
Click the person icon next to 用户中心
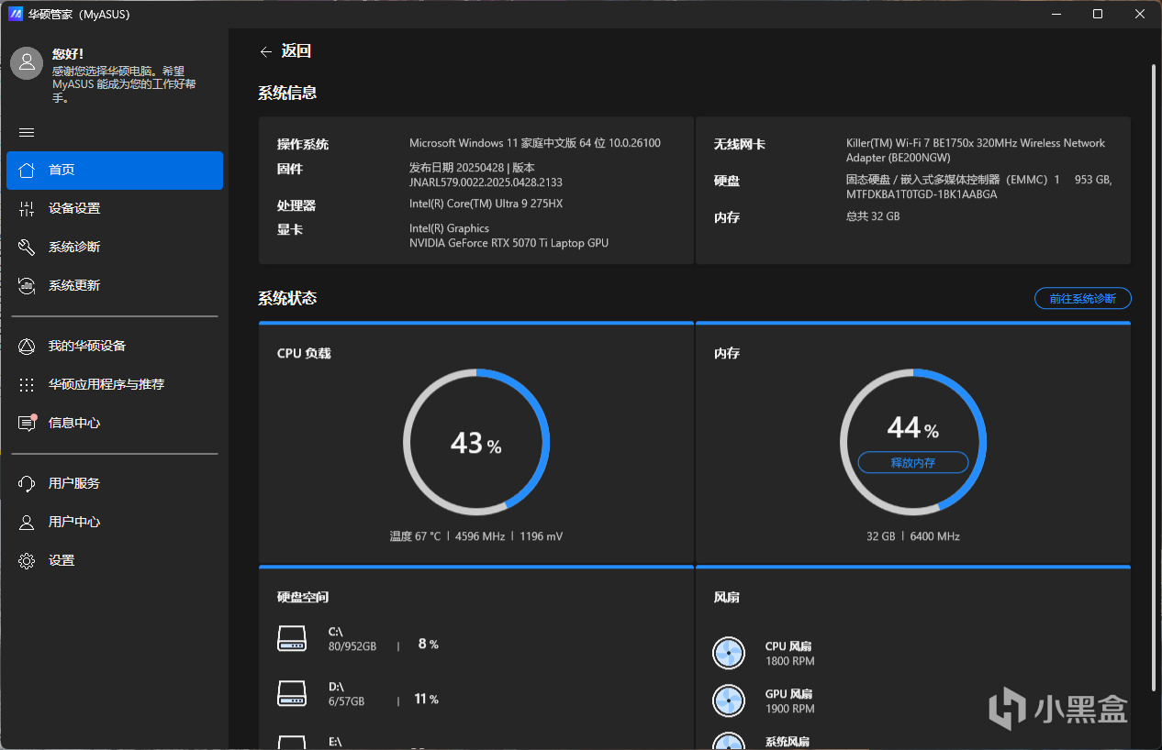pyautogui.click(x=27, y=522)
